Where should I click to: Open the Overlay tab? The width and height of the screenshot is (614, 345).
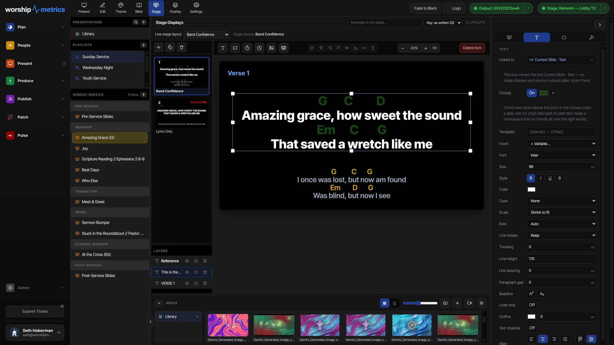[x=175, y=8]
